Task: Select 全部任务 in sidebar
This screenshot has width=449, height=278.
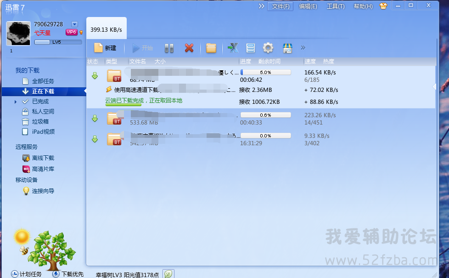Action: [x=43, y=81]
